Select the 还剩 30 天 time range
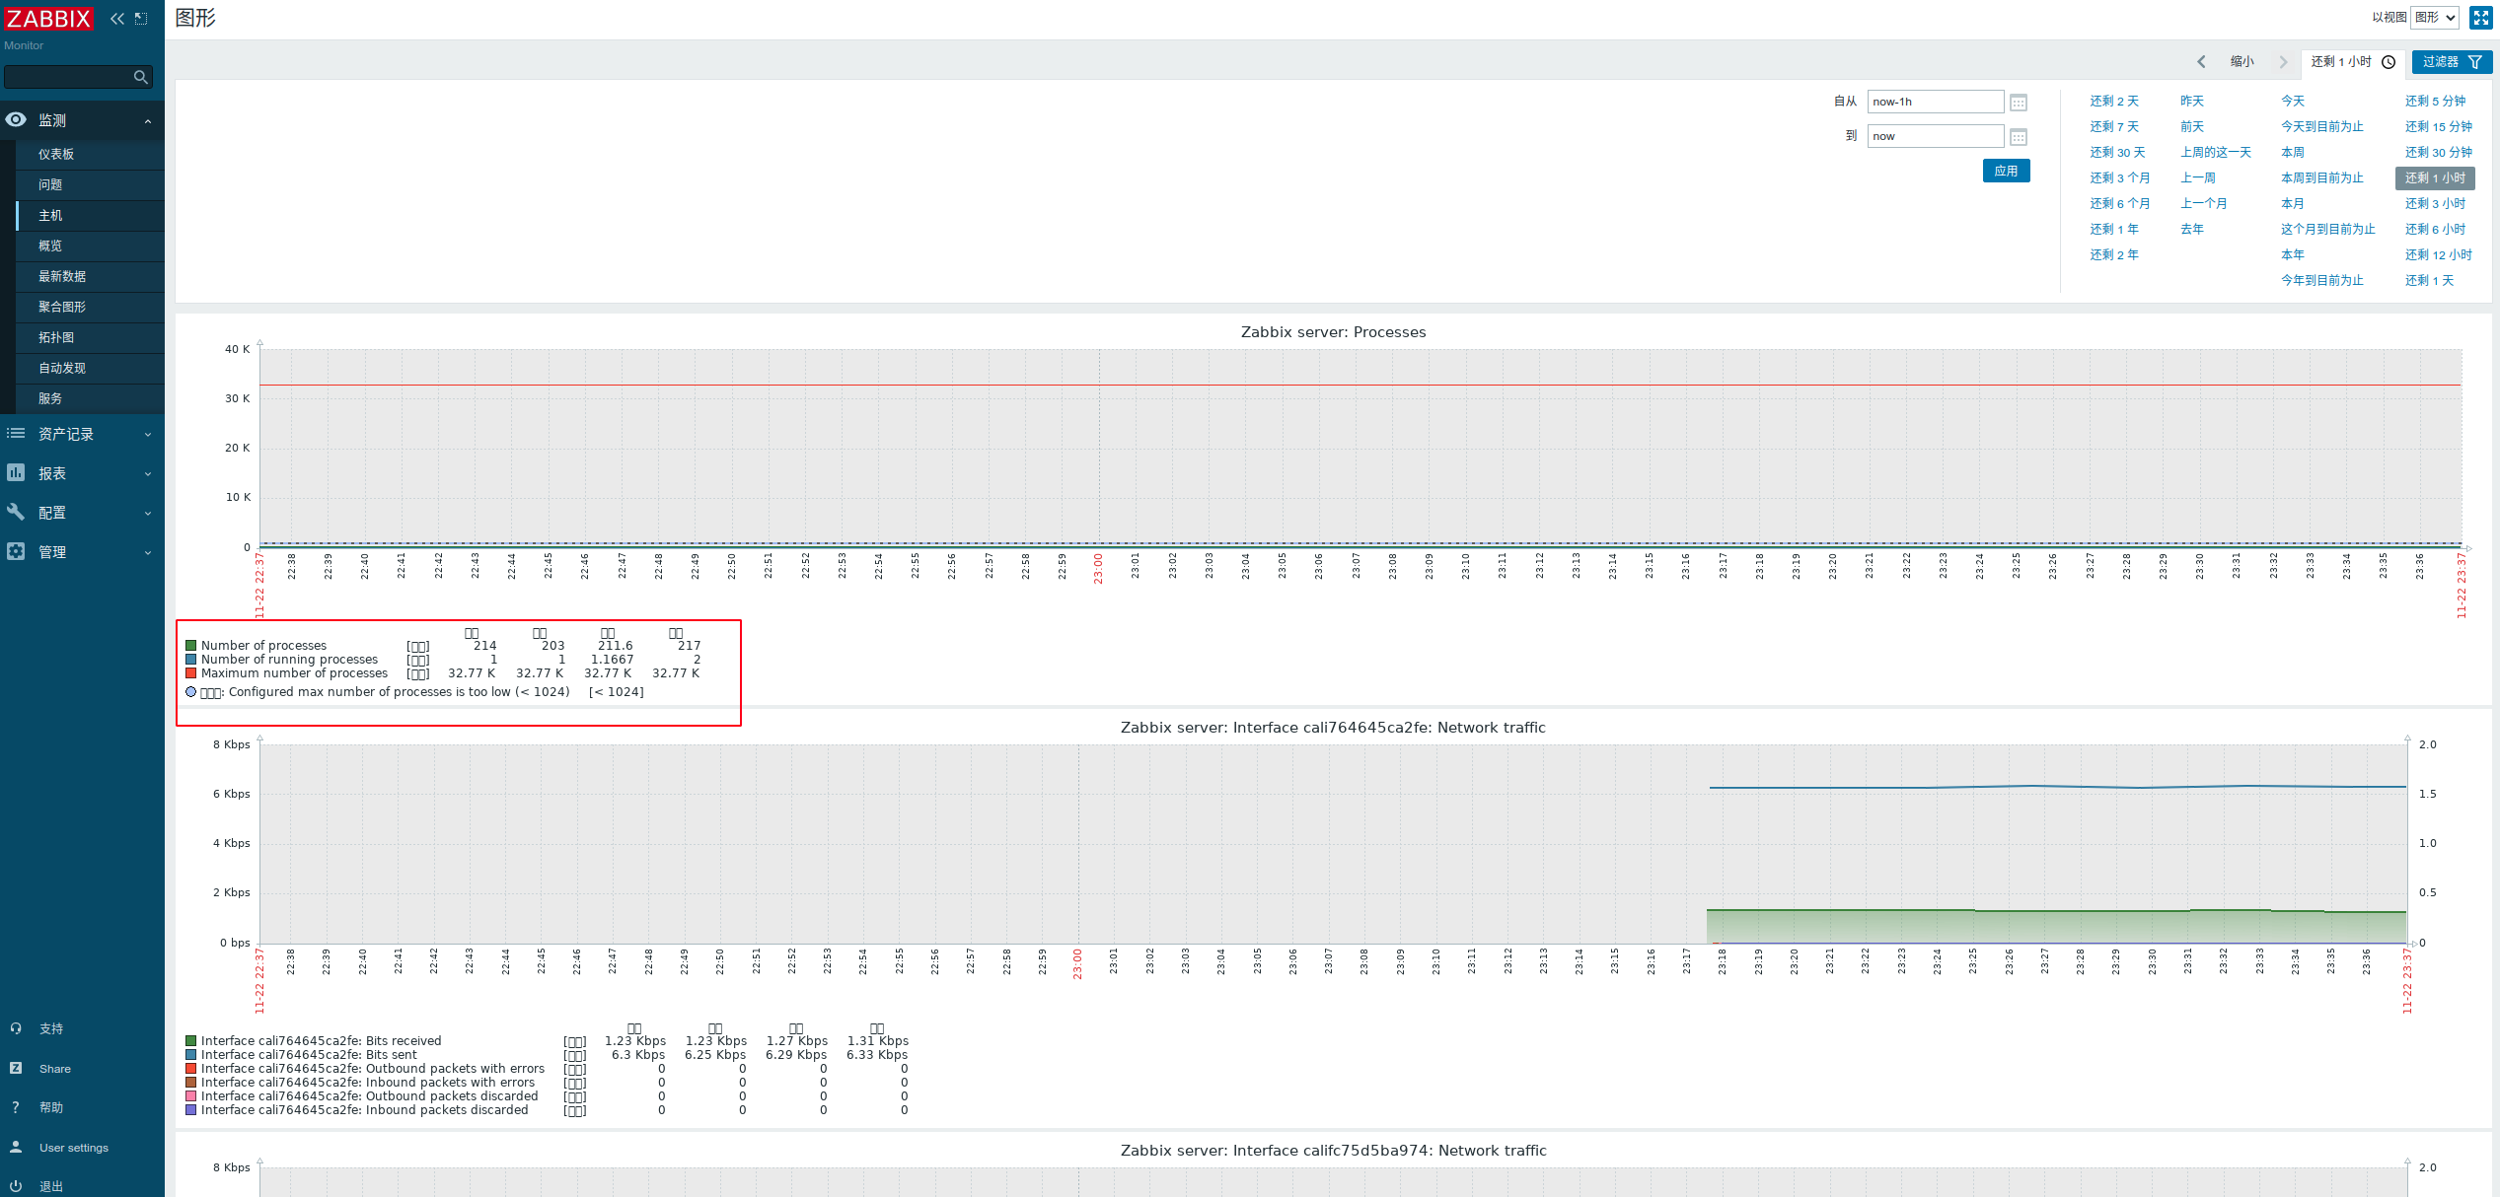The image size is (2500, 1197). tap(2117, 153)
